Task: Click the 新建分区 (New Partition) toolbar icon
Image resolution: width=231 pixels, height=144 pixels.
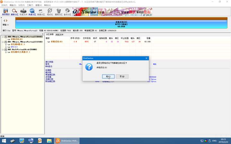Action: 41,12
